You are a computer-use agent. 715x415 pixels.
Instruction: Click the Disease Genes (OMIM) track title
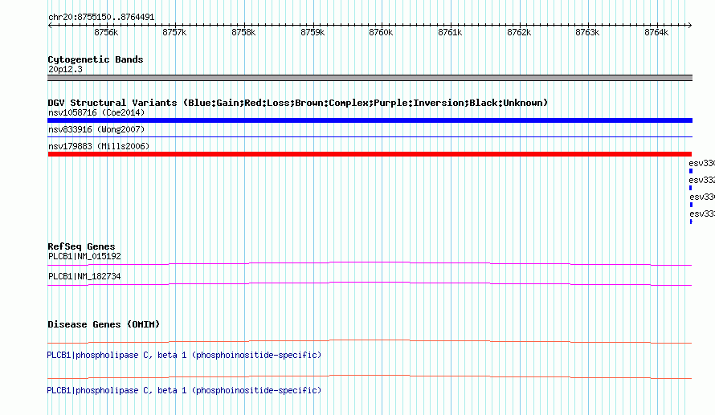tap(104, 324)
